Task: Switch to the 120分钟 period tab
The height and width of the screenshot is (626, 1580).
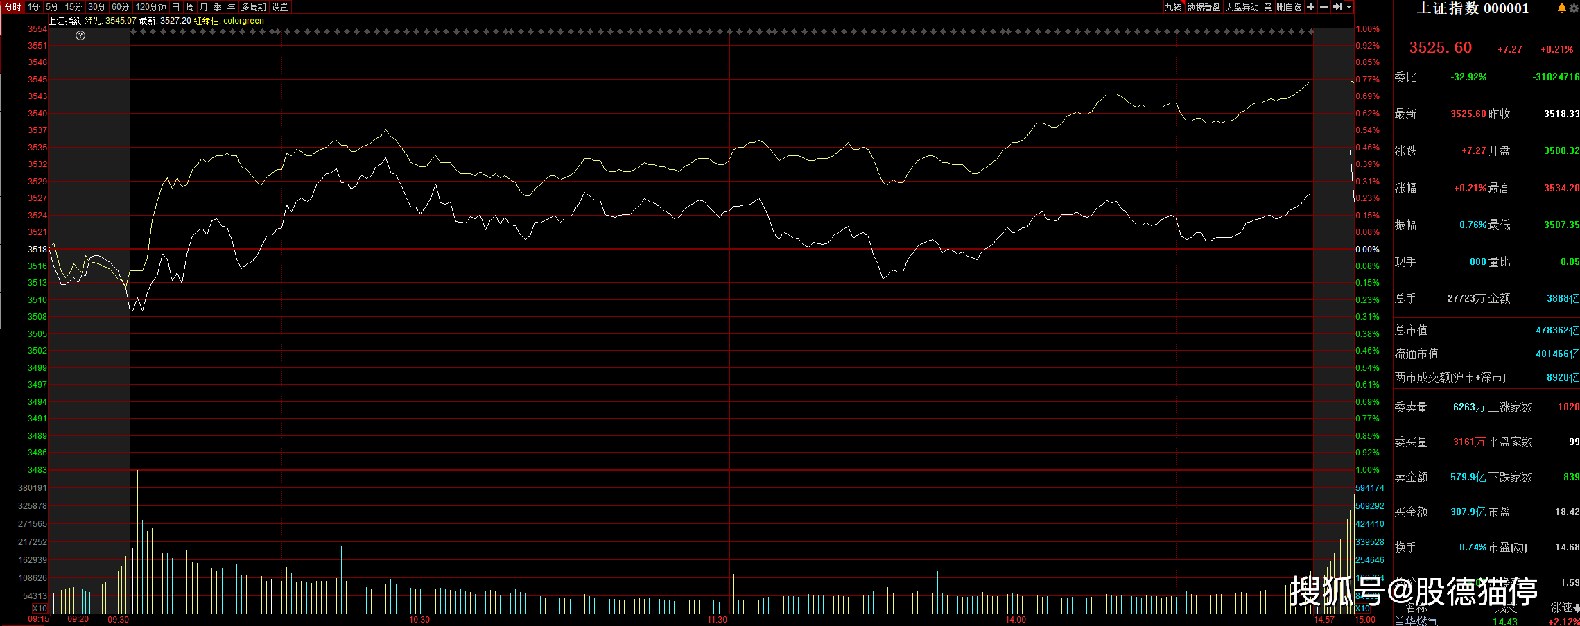Action: click(x=150, y=7)
